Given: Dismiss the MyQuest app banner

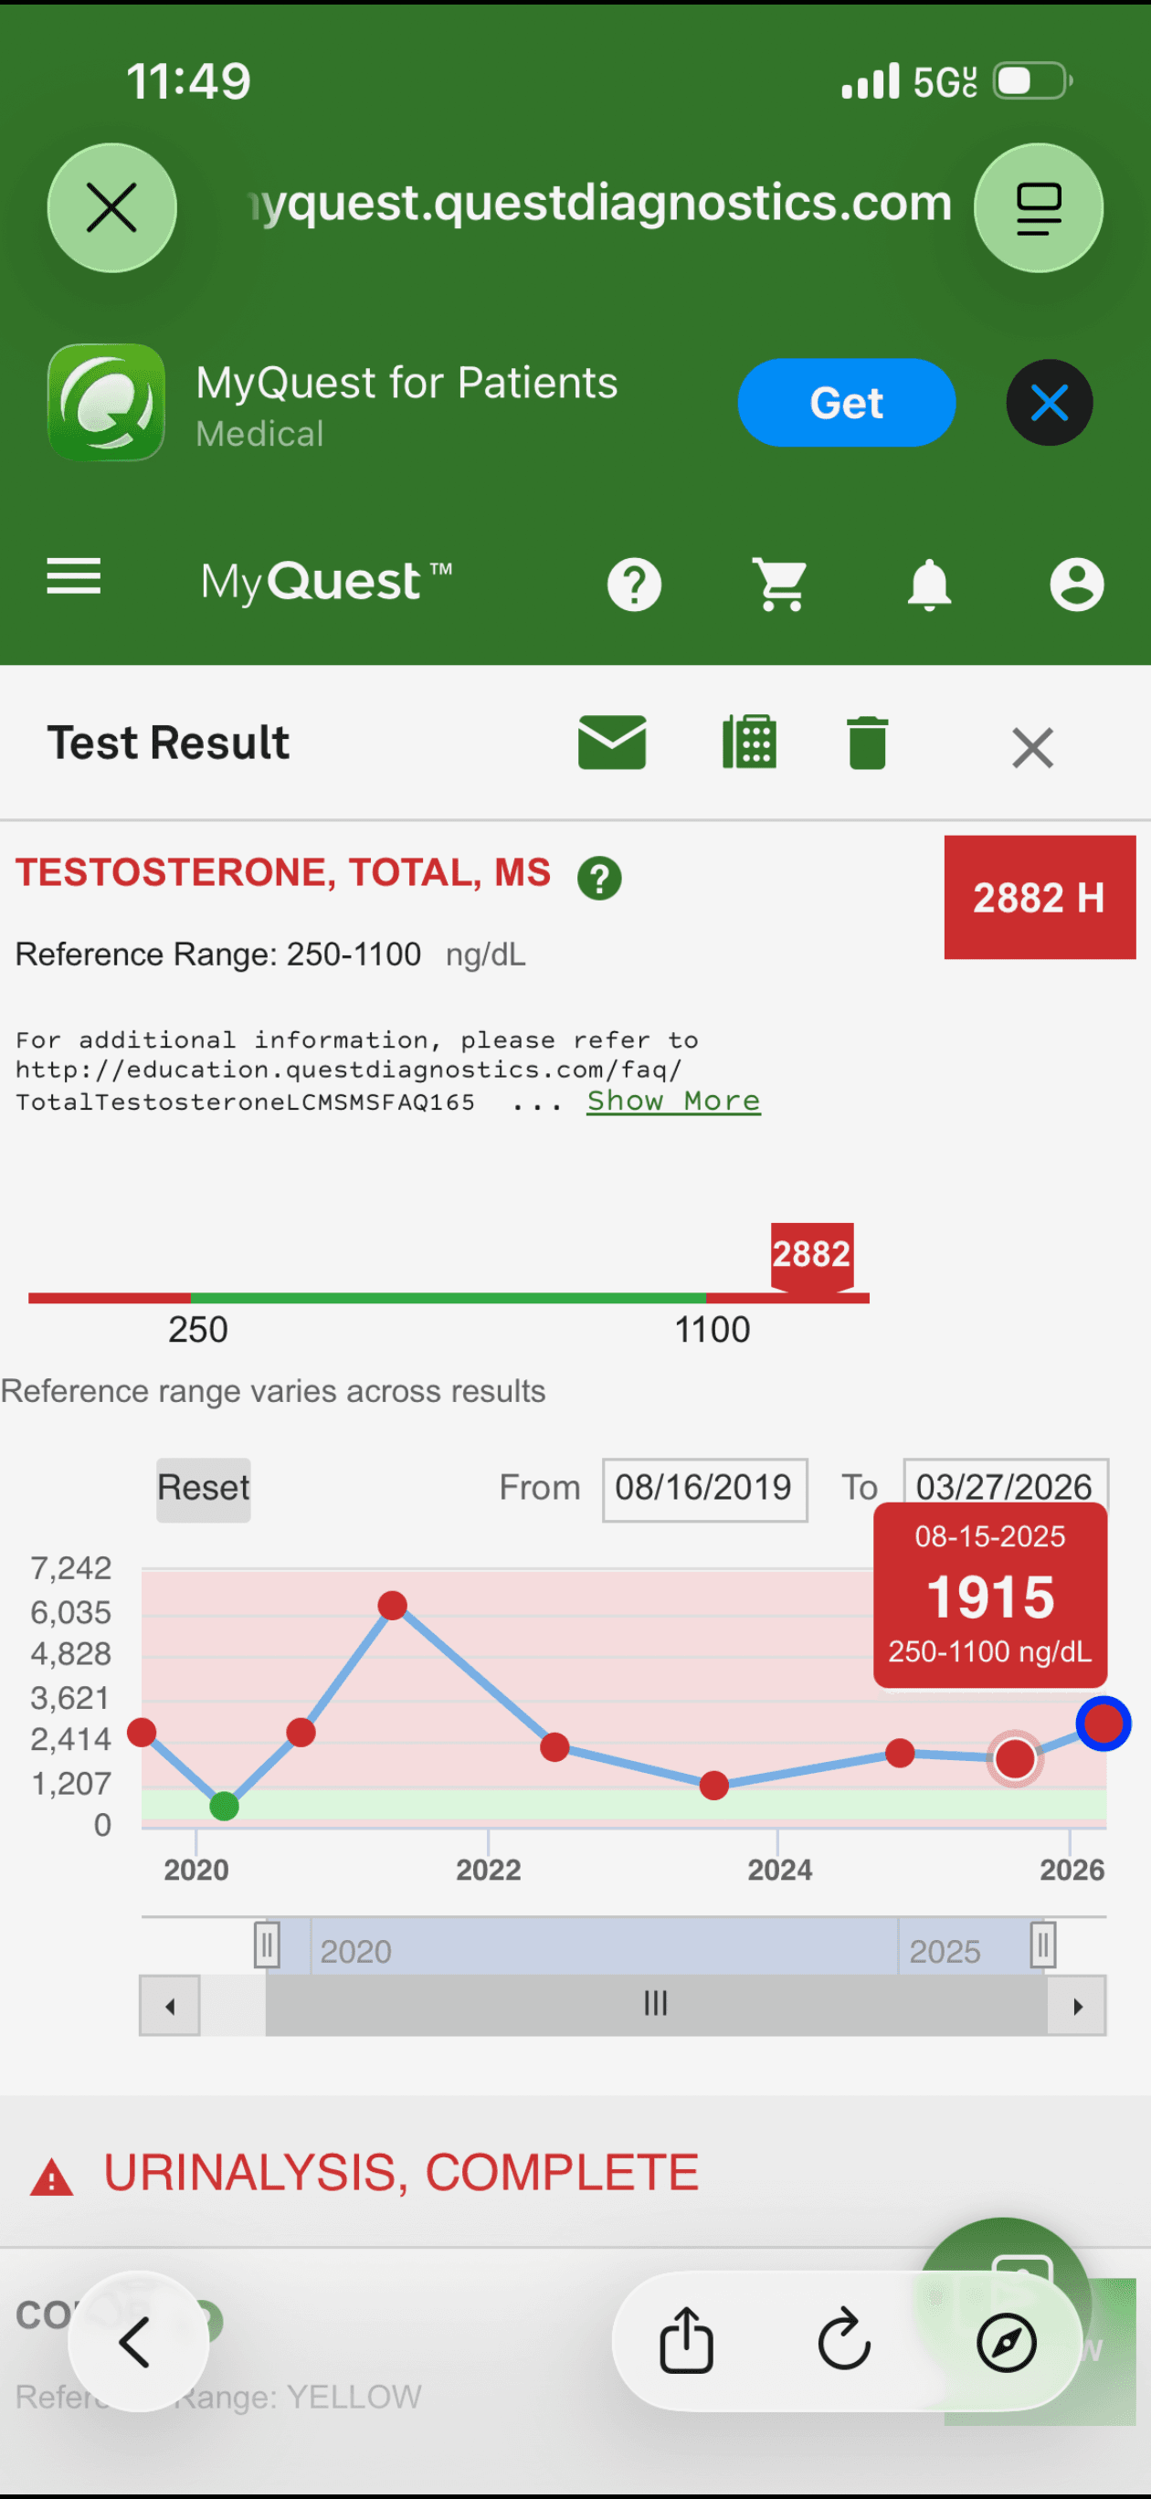Looking at the screenshot, I should point(1049,403).
